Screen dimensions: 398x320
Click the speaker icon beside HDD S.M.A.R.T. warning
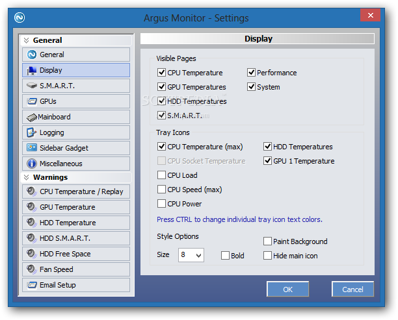click(x=32, y=238)
